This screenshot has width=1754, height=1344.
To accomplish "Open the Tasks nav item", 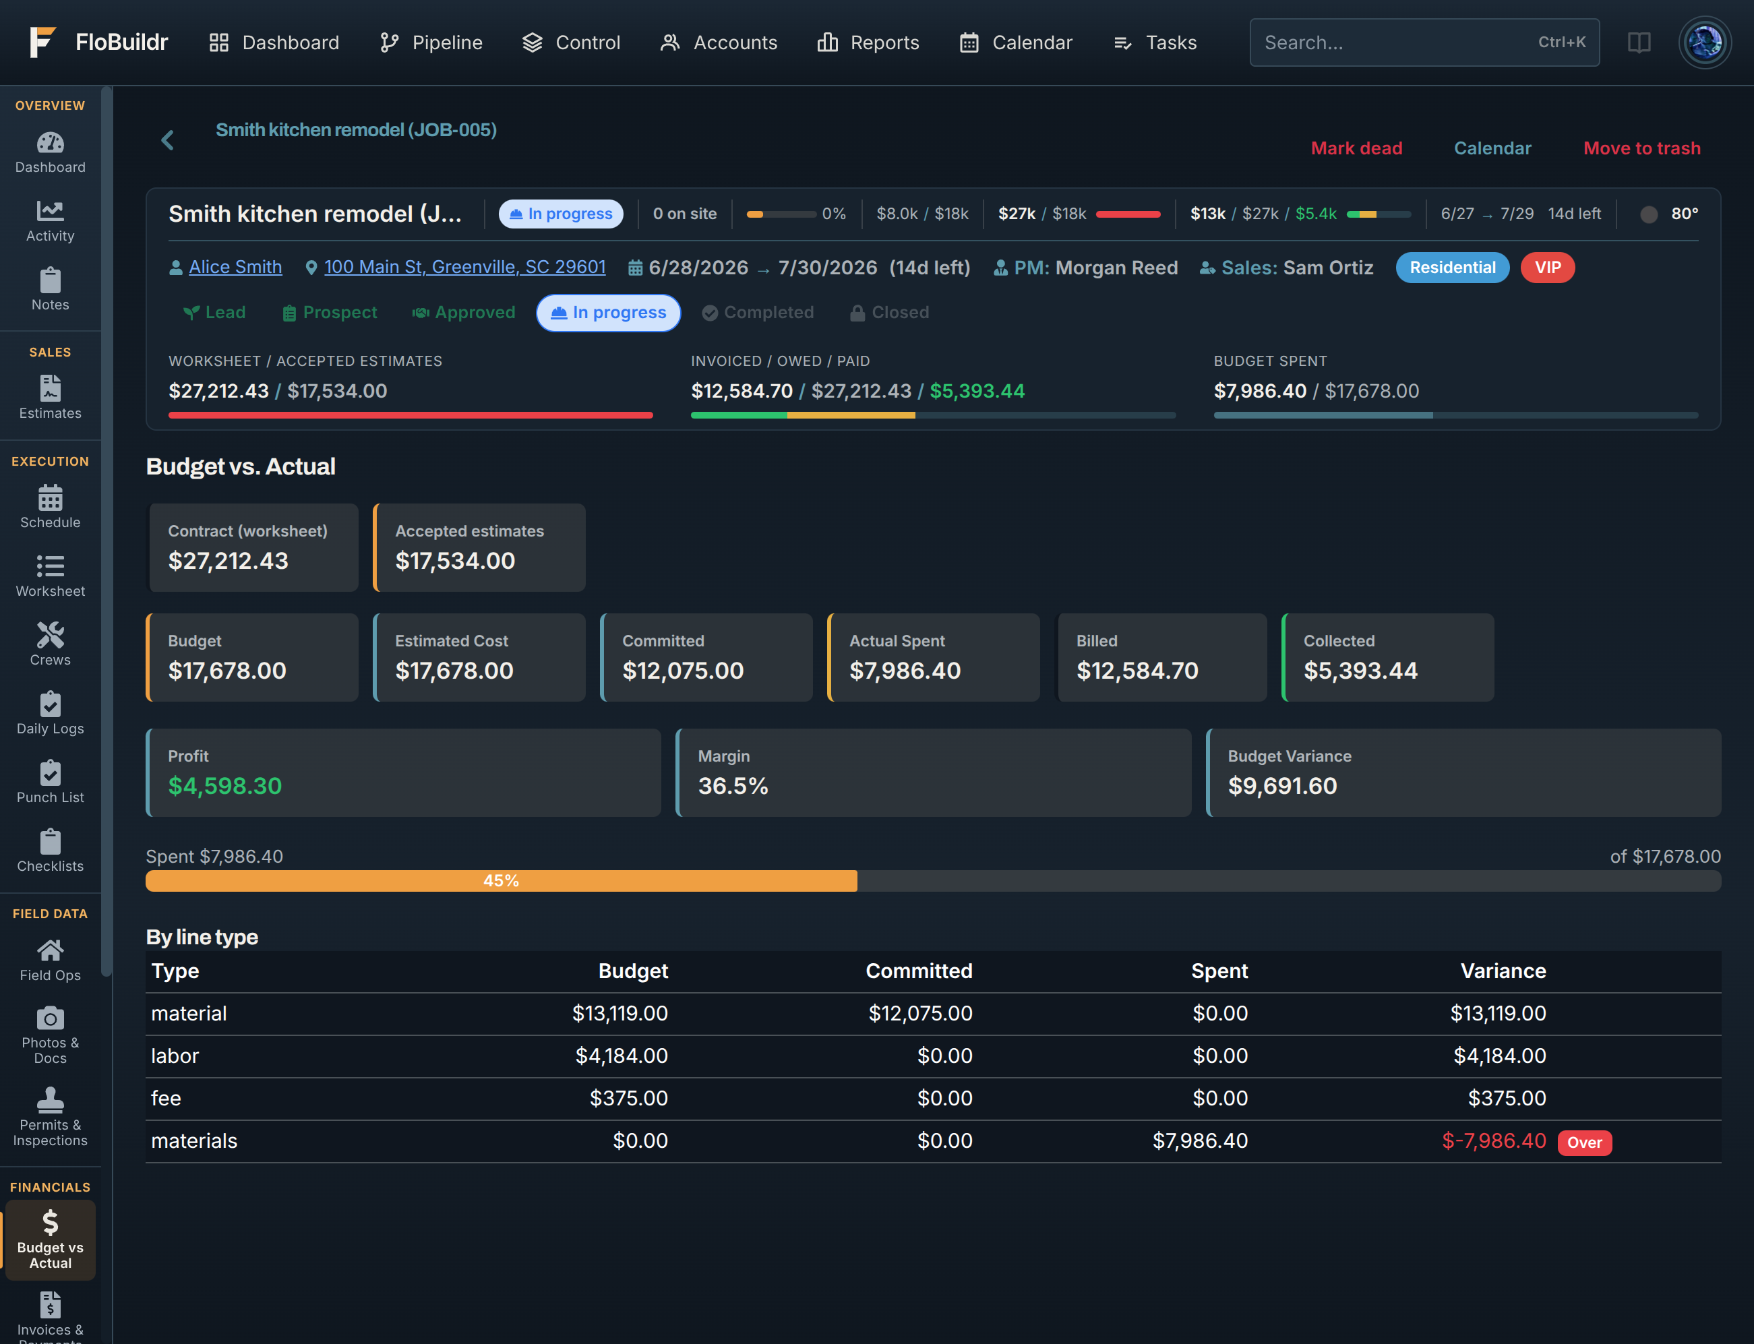I will pos(1155,42).
